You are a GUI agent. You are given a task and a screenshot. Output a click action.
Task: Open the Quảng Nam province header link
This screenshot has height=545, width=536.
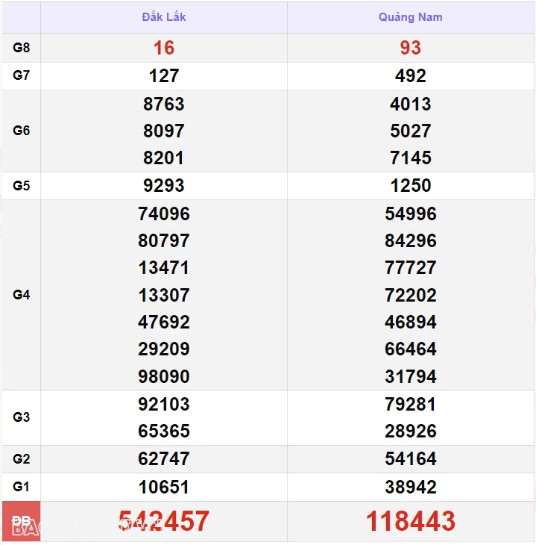click(410, 17)
